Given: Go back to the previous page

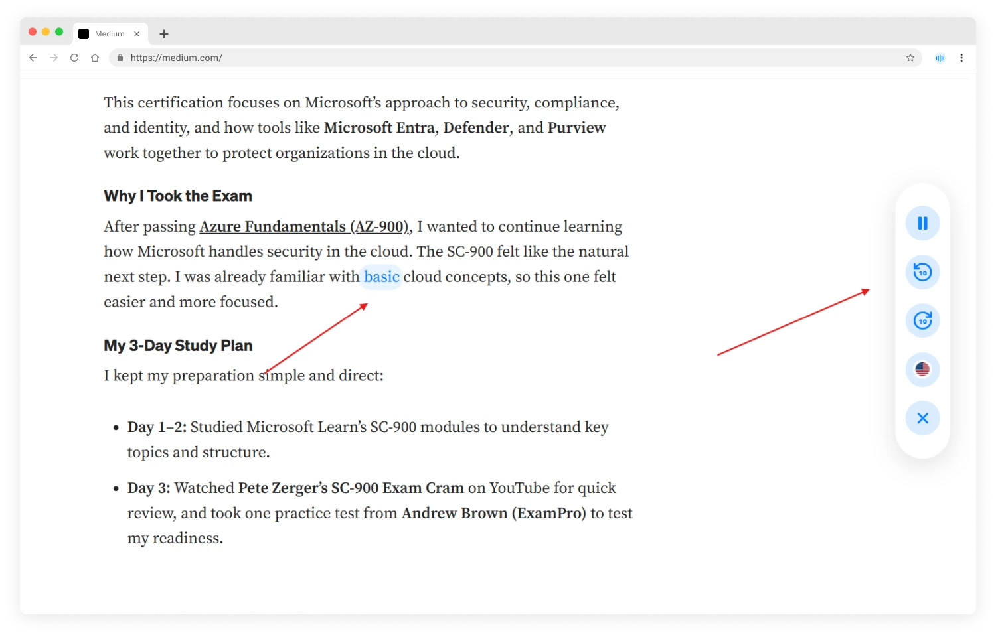Looking at the screenshot, I should coord(33,58).
